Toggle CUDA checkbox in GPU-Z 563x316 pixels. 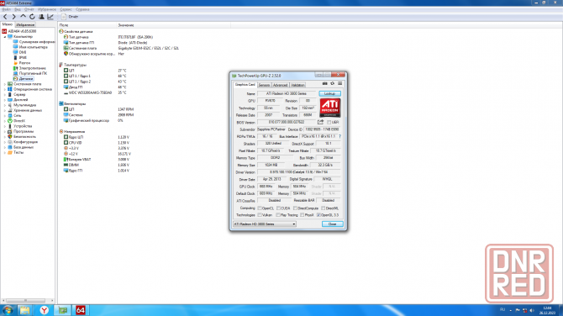point(278,208)
